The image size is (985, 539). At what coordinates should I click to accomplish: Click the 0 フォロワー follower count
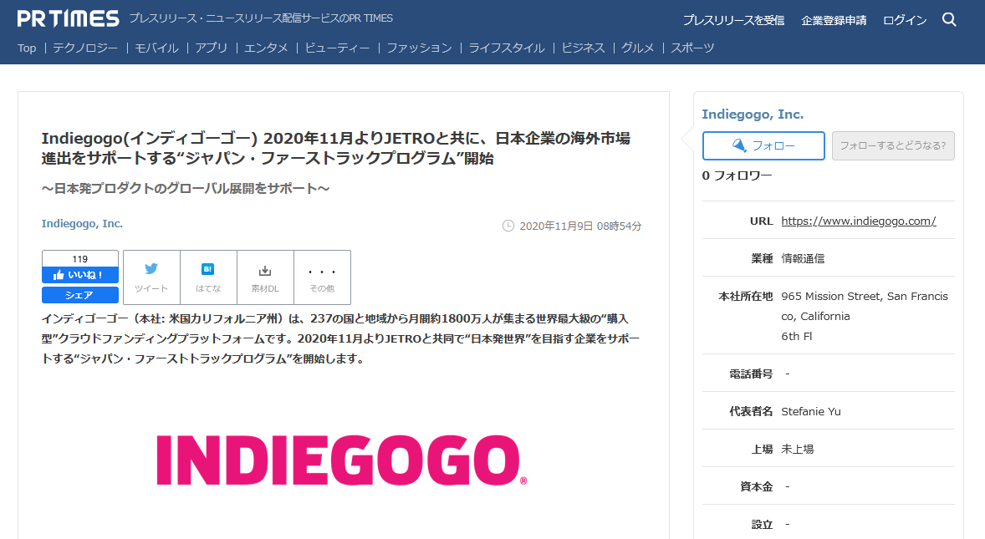(737, 175)
